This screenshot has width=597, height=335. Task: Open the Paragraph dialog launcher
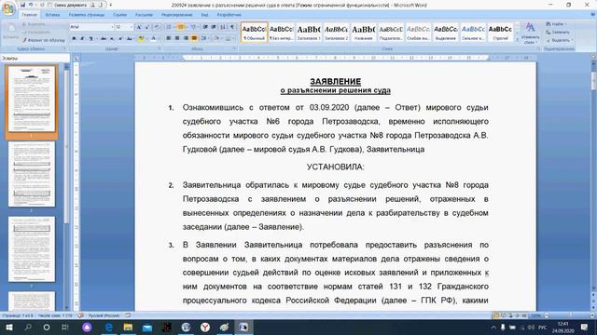pyautogui.click(x=234, y=49)
